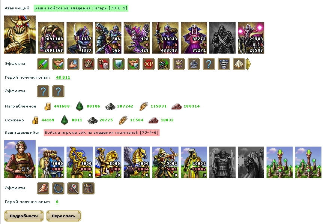Select the defender hero portrait

tap(20, 159)
